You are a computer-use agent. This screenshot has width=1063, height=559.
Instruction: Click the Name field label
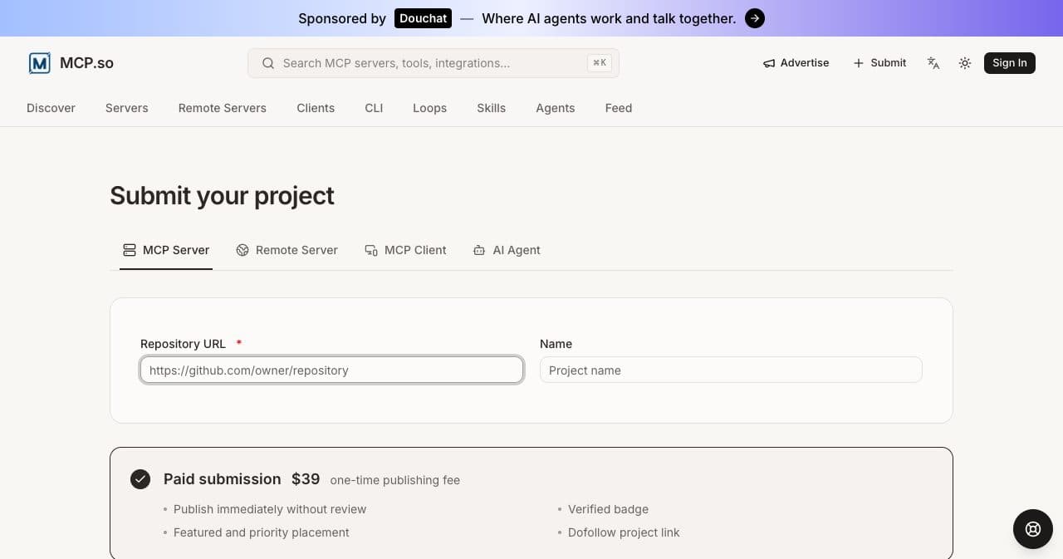pyautogui.click(x=556, y=344)
